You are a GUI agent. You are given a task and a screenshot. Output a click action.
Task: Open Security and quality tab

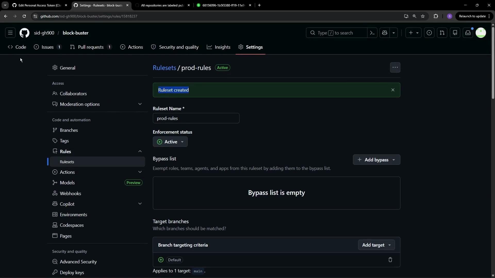click(175, 47)
